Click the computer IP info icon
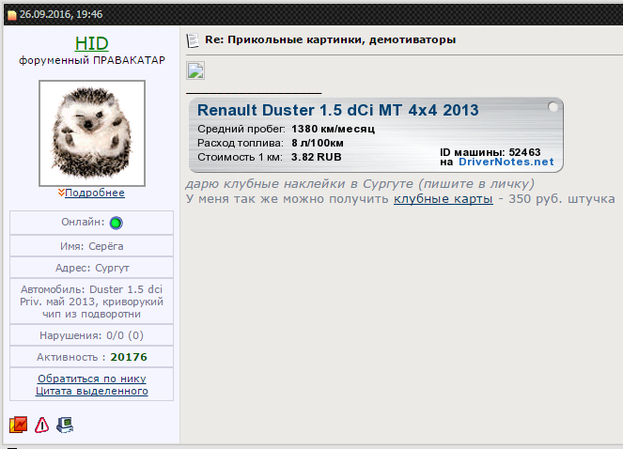623x449 pixels. pyautogui.click(x=65, y=425)
